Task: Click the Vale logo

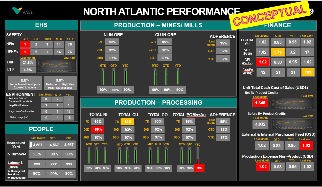Action: [x=22, y=11]
